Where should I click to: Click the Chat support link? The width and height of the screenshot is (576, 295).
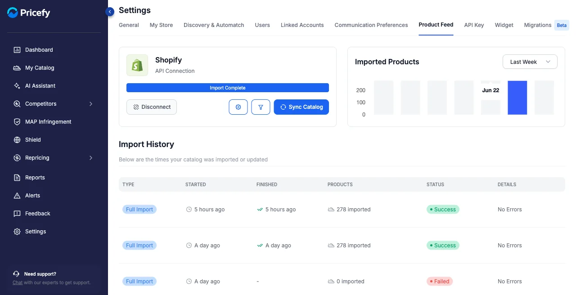tap(18, 283)
